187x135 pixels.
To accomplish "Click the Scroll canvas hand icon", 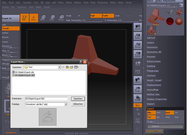I will click(137, 27).
